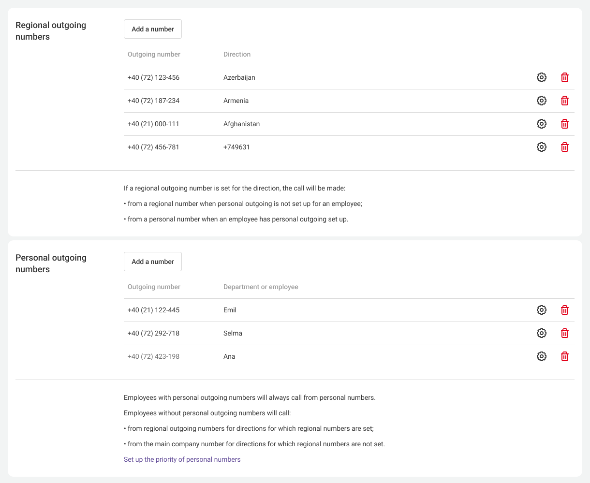The image size is (590, 483).
Task: Open settings for the +749631 direction
Action: tap(542, 147)
